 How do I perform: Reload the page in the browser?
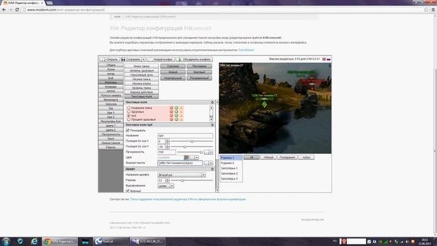17,10
